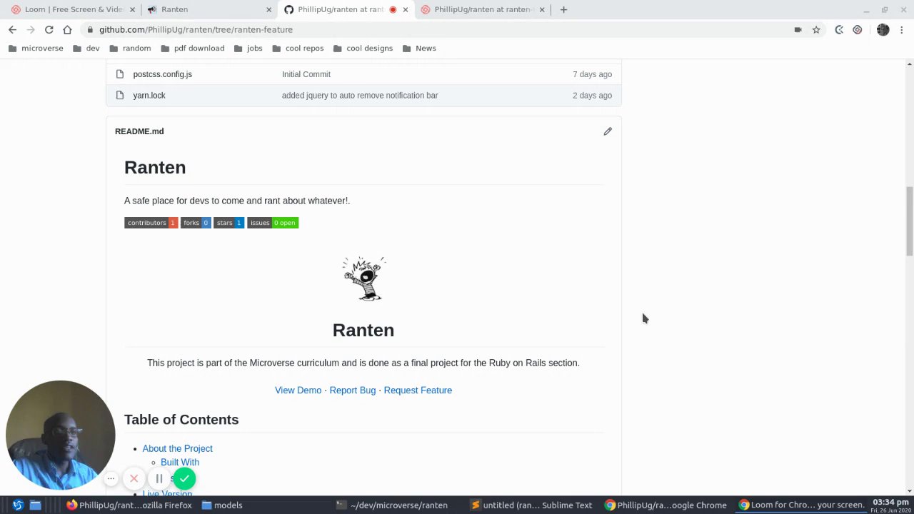Cancel the Loom recording with red X

coord(134,478)
